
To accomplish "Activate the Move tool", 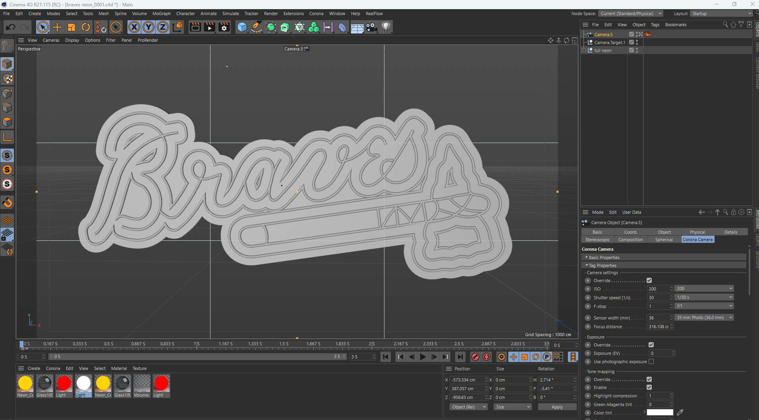I will [57, 27].
